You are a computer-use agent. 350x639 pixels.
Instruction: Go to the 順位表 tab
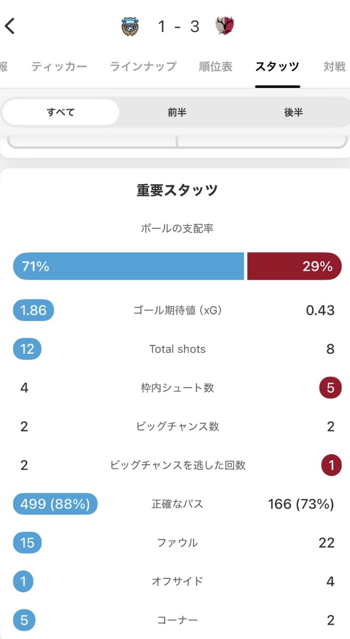pyautogui.click(x=216, y=66)
